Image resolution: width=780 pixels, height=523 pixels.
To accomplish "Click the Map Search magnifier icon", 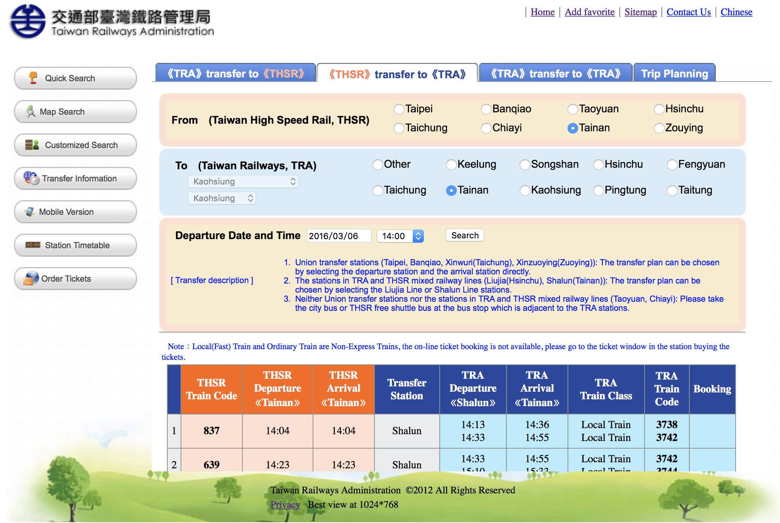I will (x=30, y=112).
